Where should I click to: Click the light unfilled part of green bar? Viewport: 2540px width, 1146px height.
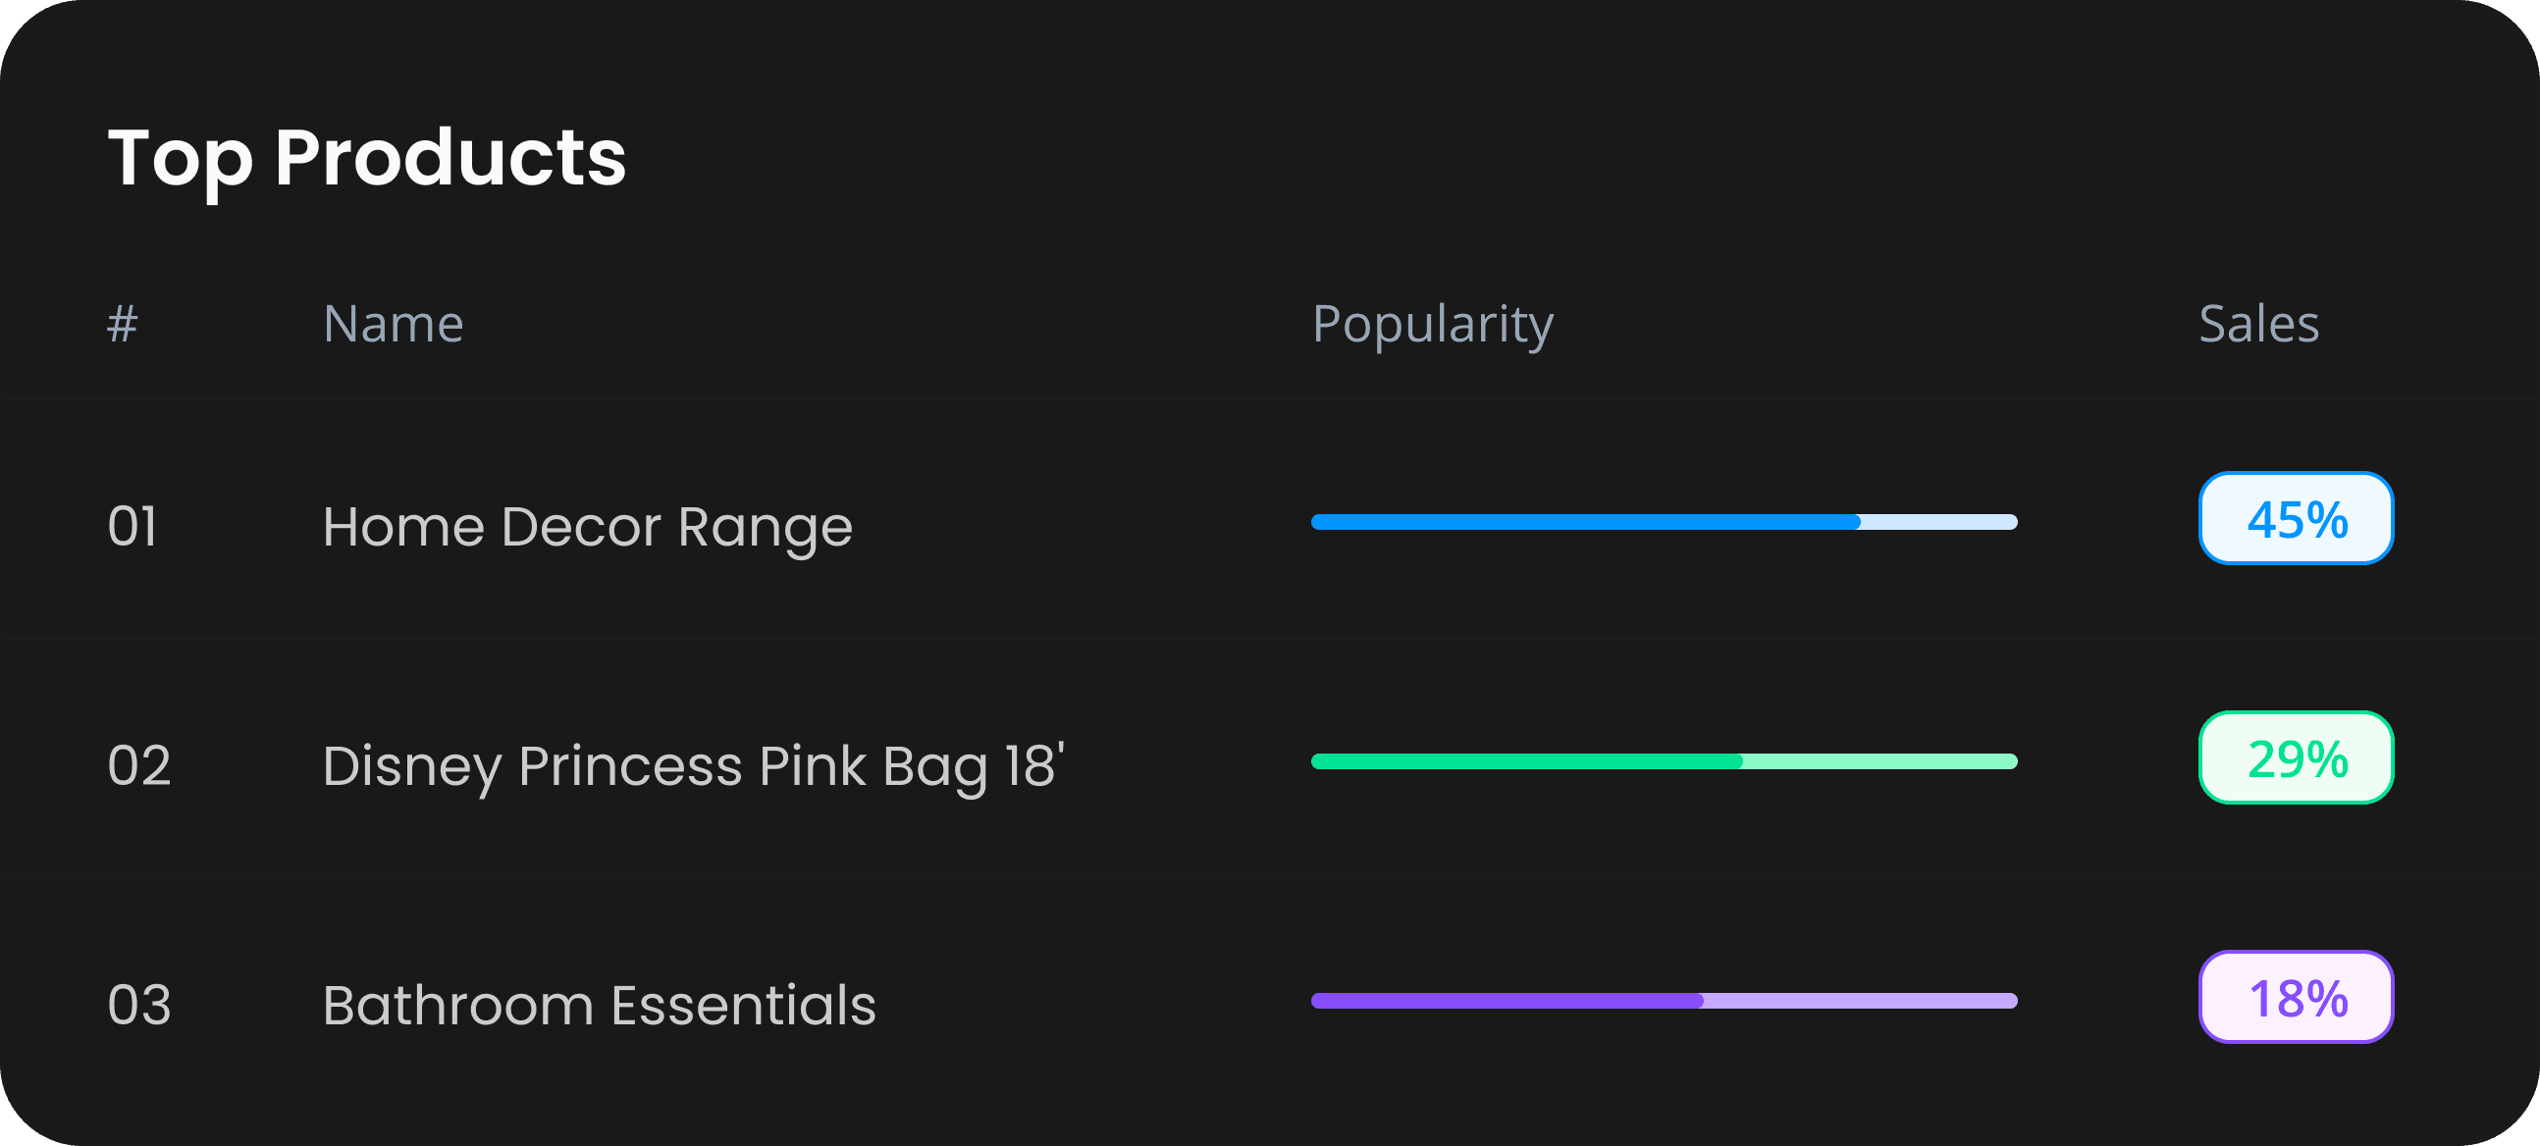pyautogui.click(x=1879, y=761)
